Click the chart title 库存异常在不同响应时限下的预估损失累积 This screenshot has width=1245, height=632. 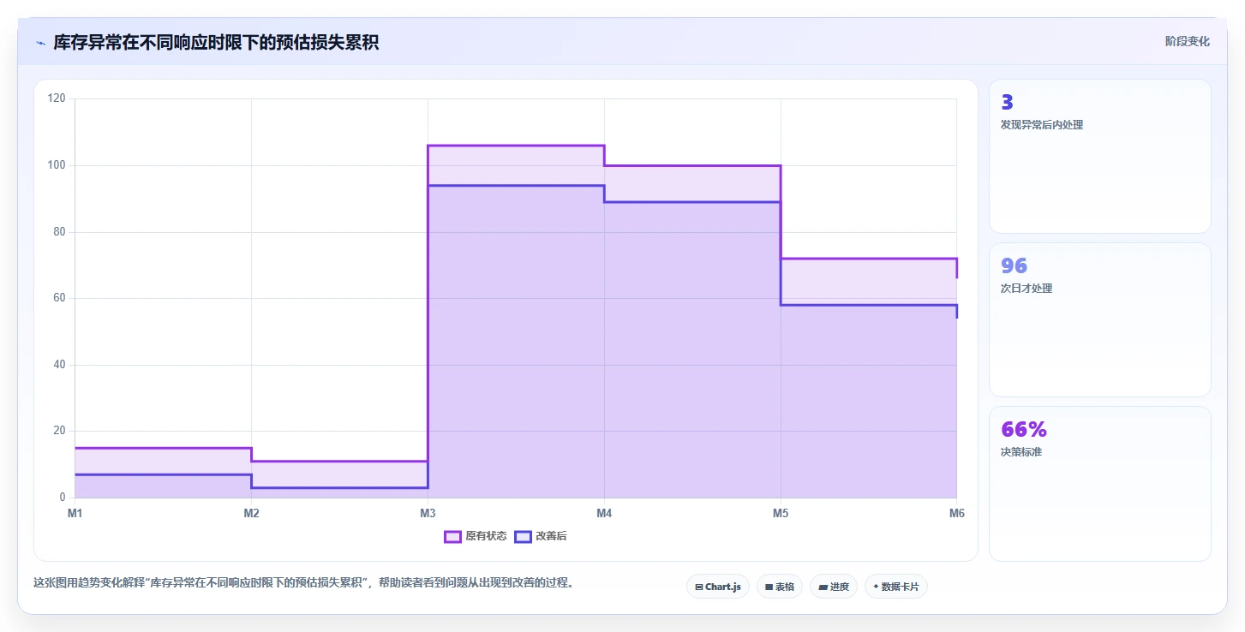point(216,43)
